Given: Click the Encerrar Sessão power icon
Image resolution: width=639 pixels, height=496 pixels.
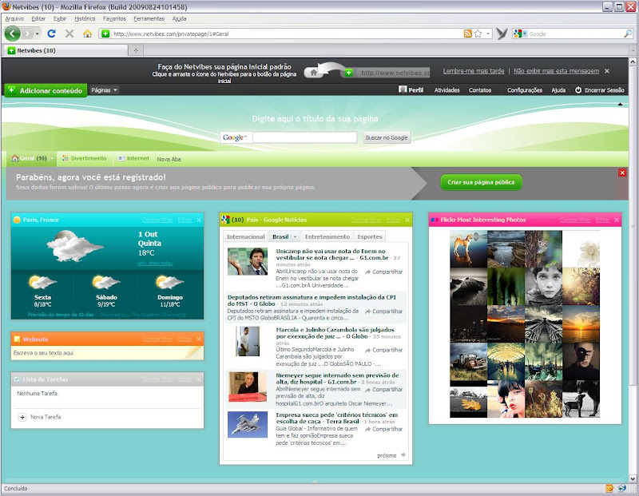Looking at the screenshot, I should click(x=578, y=90).
